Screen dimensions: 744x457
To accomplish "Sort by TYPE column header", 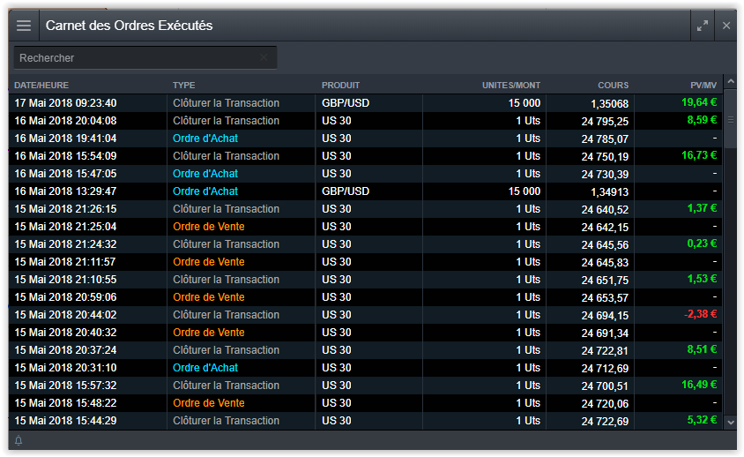I will 183,86.
